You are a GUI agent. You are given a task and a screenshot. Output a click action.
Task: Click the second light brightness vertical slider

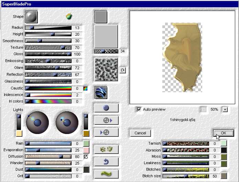[x=86, y=122]
